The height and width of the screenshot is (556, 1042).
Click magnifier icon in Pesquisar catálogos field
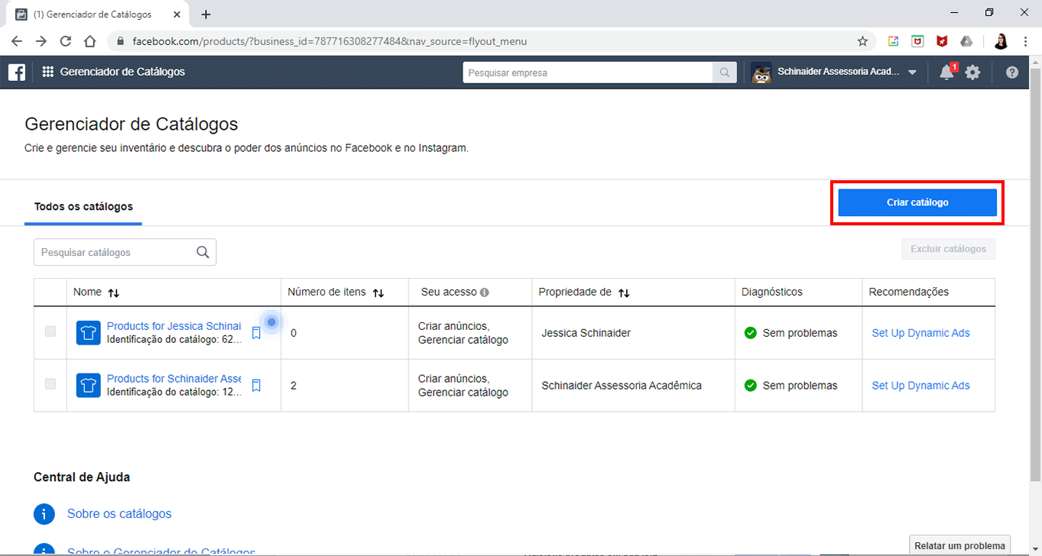pos(203,252)
